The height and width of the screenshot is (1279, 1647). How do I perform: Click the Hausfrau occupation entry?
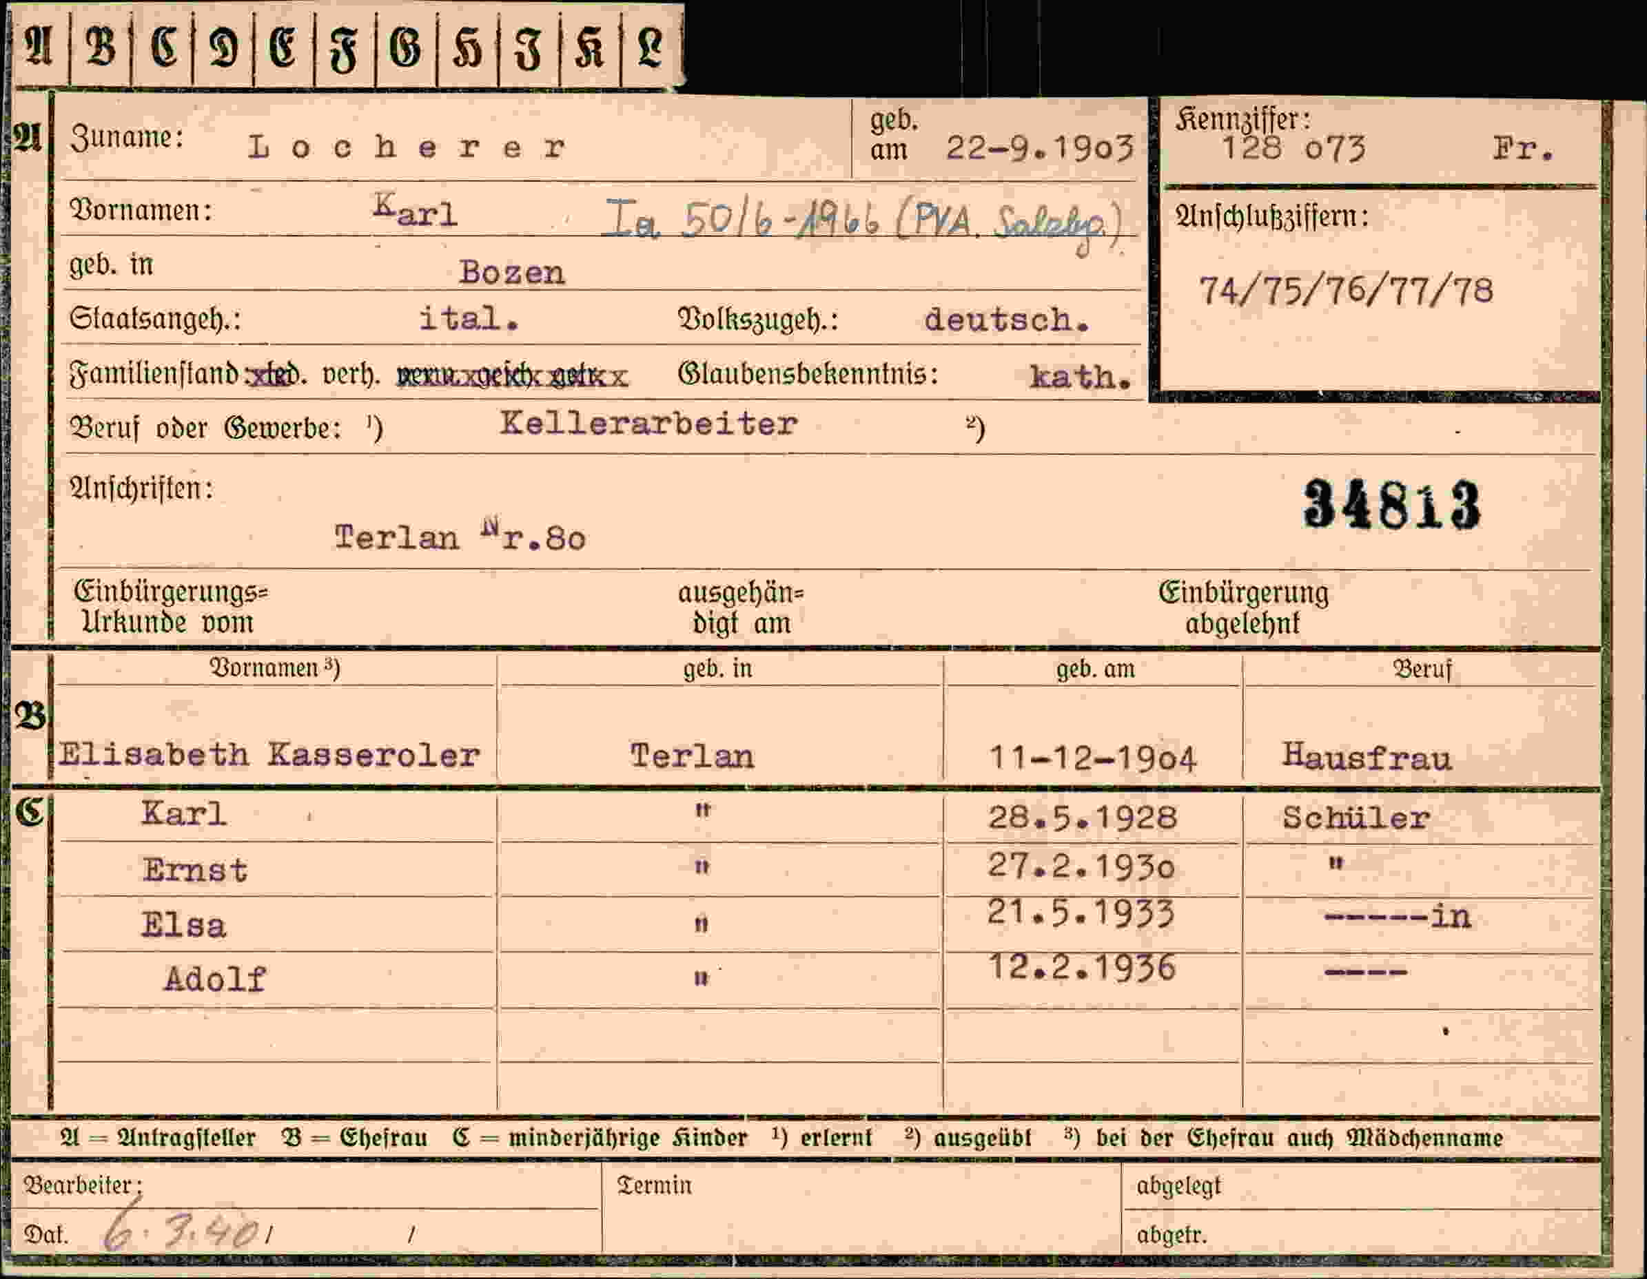point(1367,757)
